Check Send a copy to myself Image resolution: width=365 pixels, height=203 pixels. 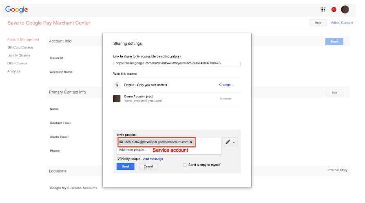click(185, 165)
